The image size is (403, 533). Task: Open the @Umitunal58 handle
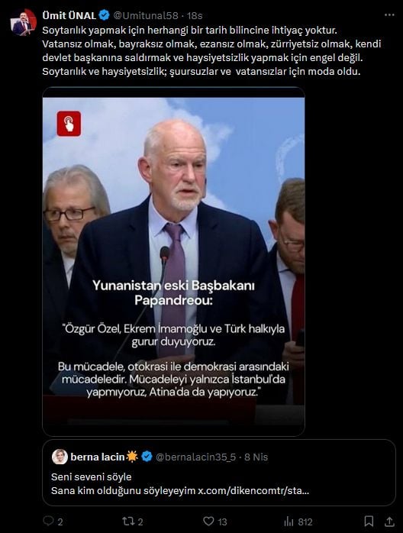point(146,15)
